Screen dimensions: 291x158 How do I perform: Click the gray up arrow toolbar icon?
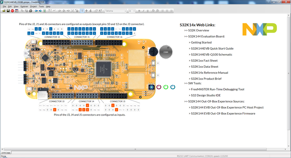tap(87, 11)
